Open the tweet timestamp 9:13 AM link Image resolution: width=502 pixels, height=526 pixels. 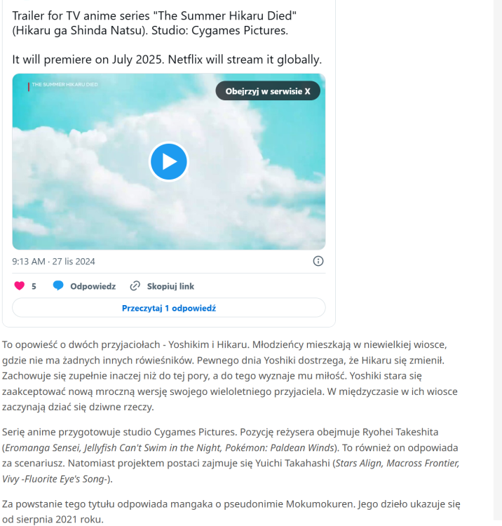53,262
